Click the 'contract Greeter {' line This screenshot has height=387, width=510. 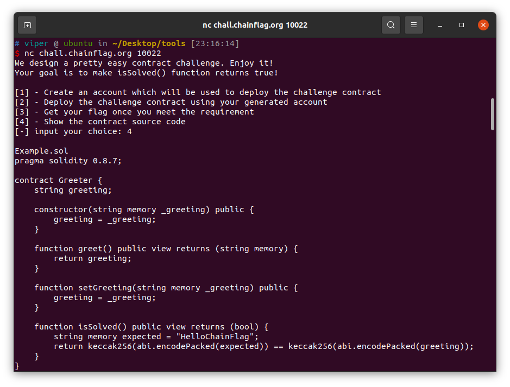click(59, 180)
